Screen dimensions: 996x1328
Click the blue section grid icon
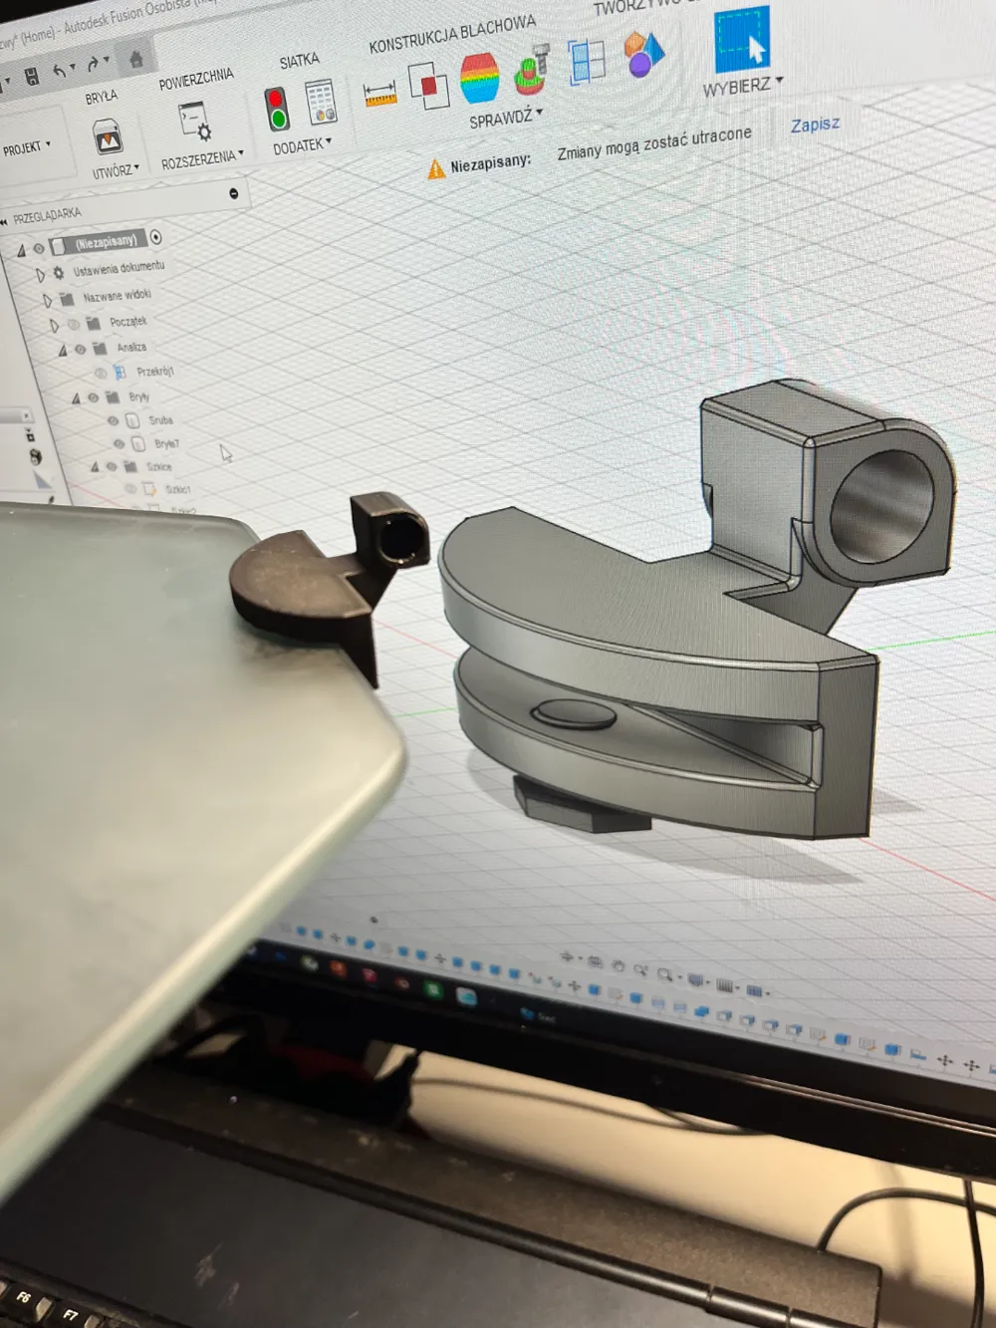(x=587, y=63)
